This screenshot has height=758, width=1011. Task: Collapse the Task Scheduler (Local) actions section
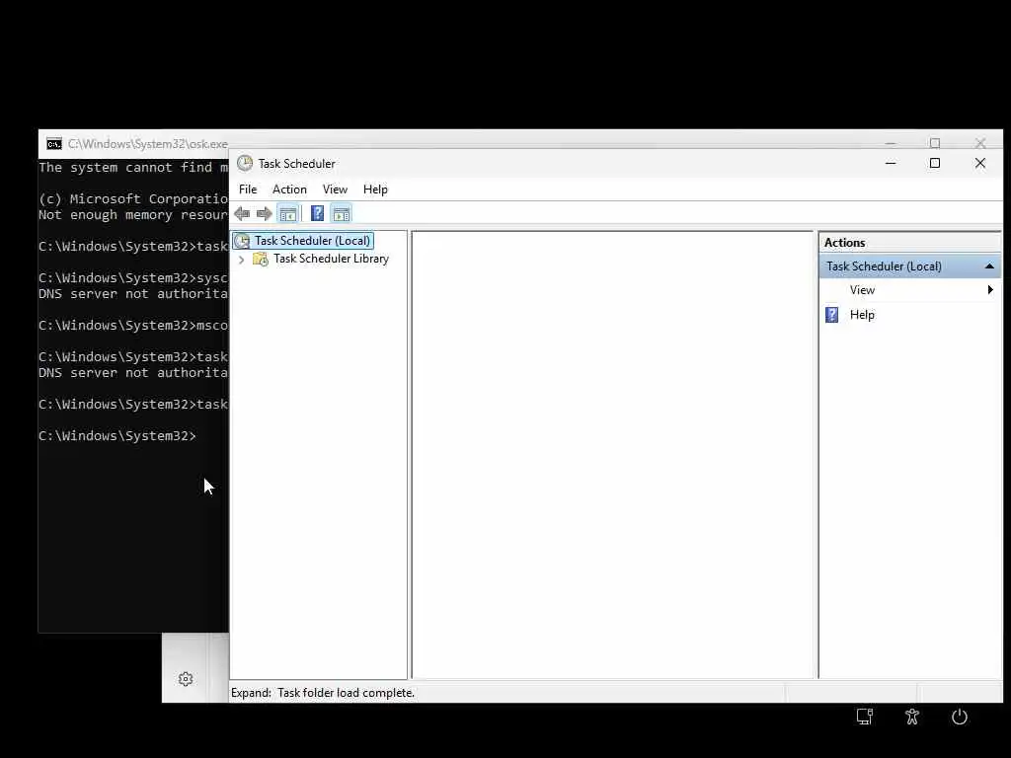pyautogui.click(x=989, y=266)
